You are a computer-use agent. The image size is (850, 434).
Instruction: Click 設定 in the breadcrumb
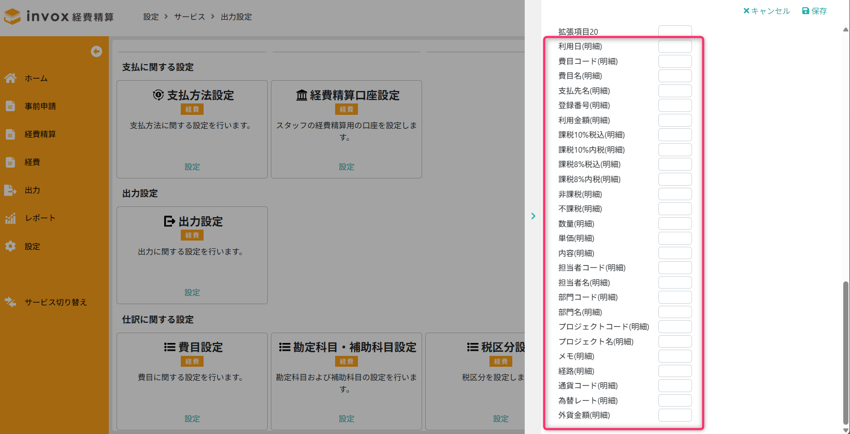pyautogui.click(x=151, y=17)
